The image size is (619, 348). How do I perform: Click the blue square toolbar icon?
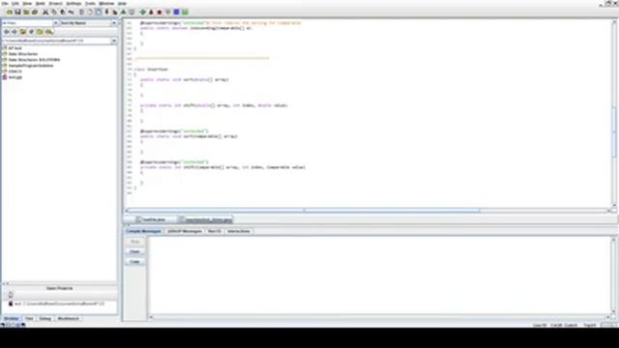click(176, 13)
